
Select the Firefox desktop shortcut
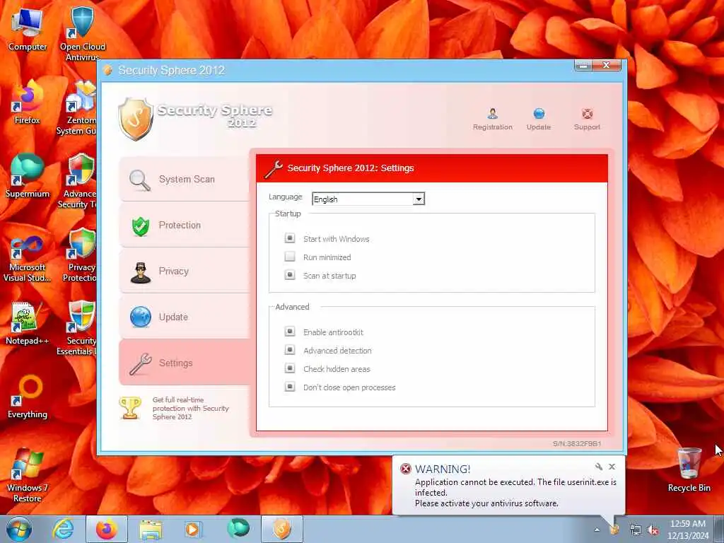click(x=28, y=103)
